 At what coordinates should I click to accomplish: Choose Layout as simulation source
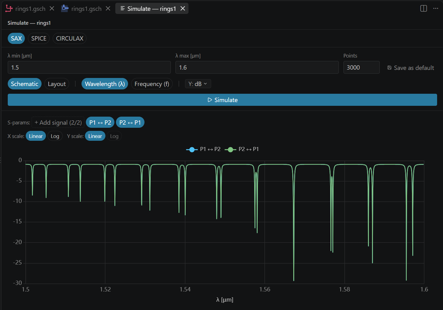[x=57, y=84]
